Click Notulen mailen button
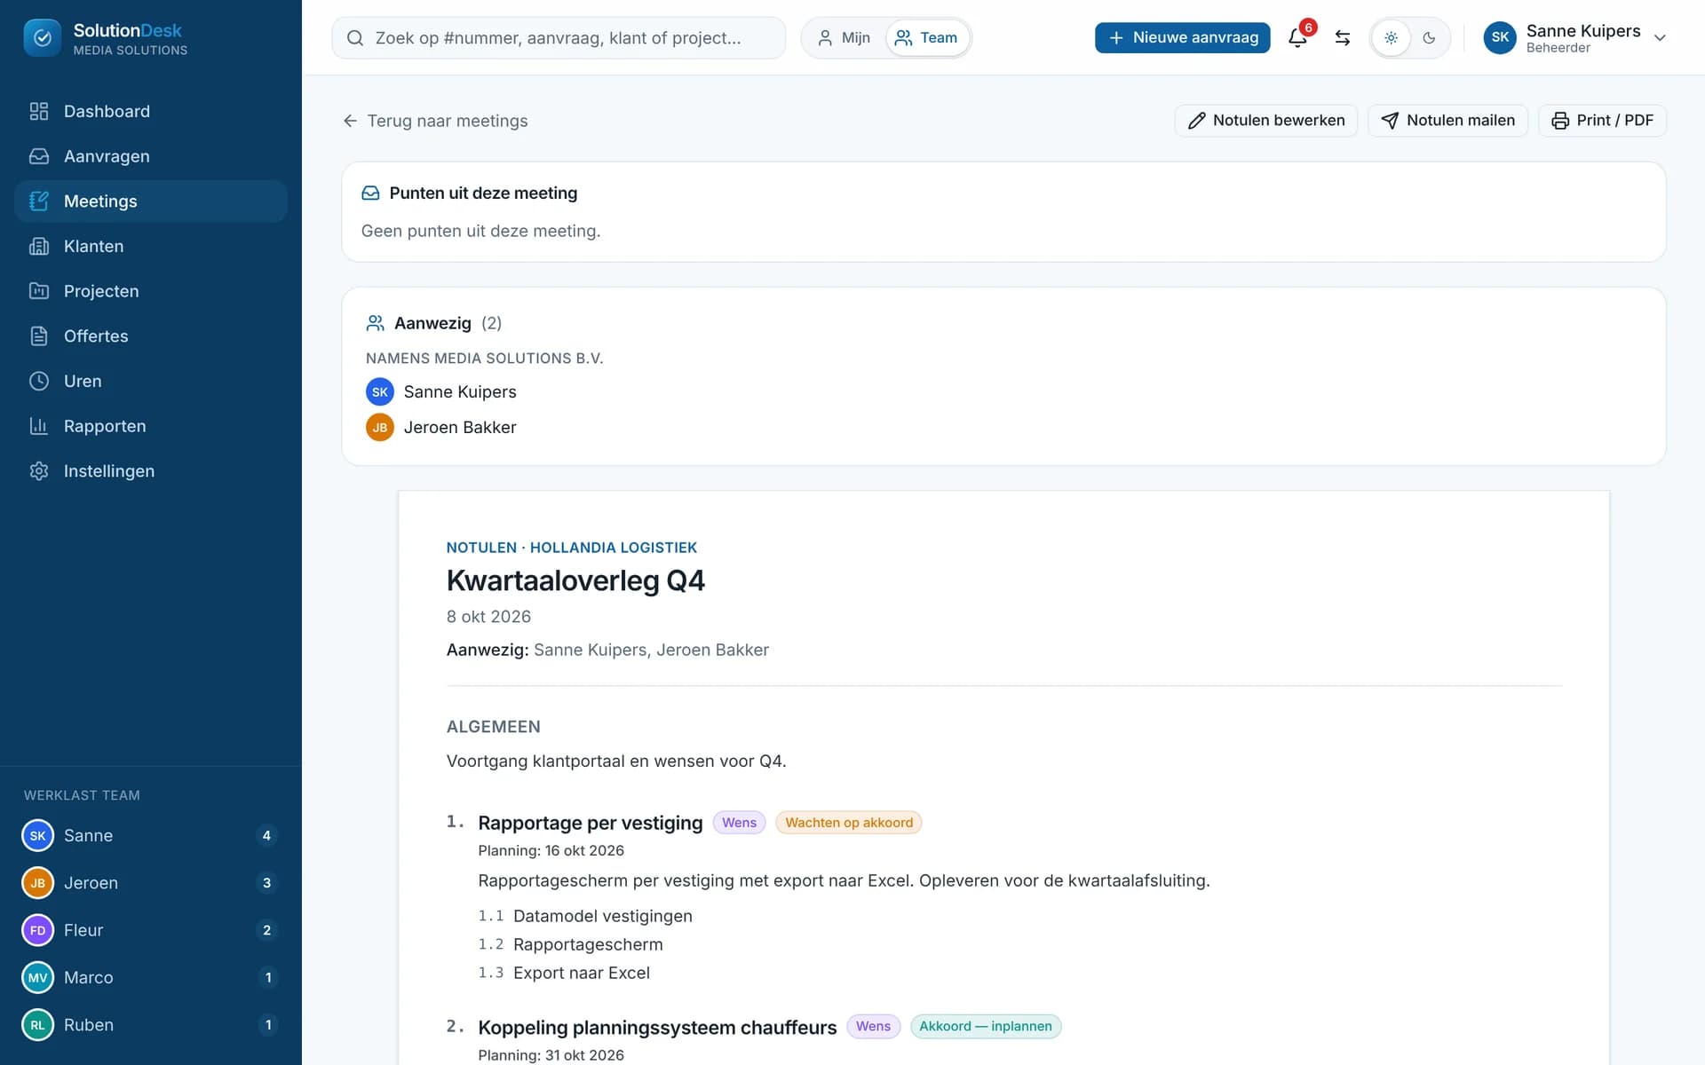The height and width of the screenshot is (1065, 1705). [x=1447, y=121]
